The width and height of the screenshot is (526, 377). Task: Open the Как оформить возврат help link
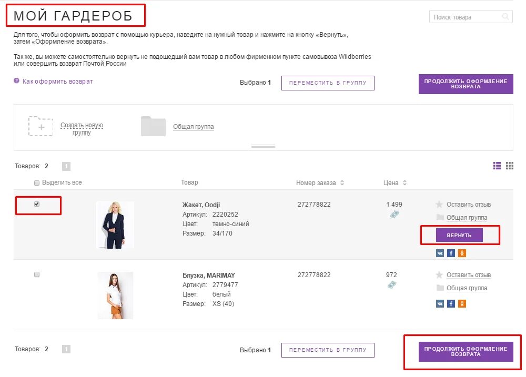[57, 81]
